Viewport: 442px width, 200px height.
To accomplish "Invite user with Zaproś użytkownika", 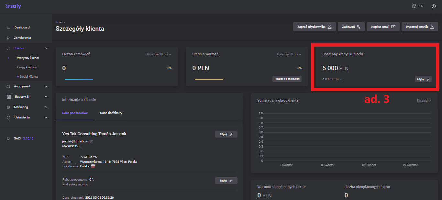I will (314, 27).
